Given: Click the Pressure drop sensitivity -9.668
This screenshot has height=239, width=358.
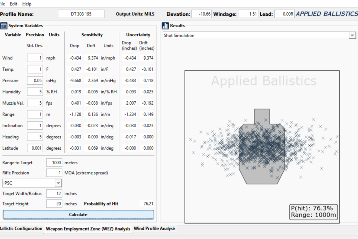Looking at the screenshot, I should [x=75, y=81].
